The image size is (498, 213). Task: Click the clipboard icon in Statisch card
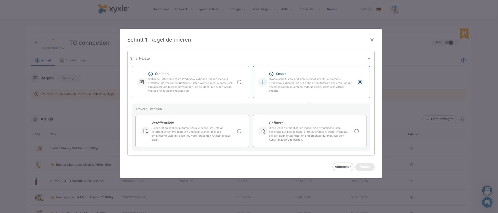tap(142, 82)
